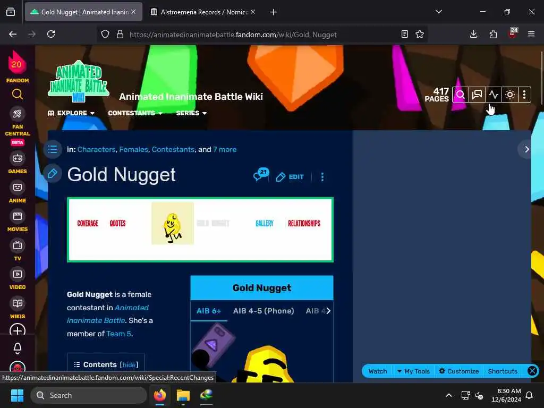Hide the Contents box
This screenshot has width=544, height=408.
click(x=129, y=364)
